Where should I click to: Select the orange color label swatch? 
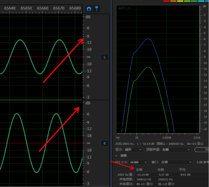(173, 1)
